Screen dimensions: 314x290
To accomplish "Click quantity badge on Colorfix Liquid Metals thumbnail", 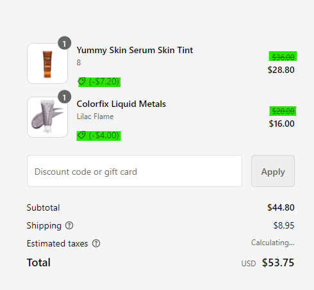I will [x=64, y=97].
